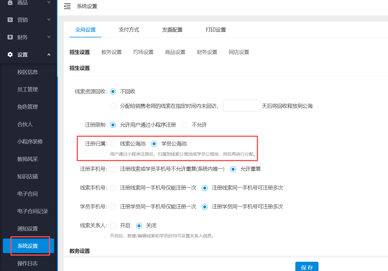Image resolution: width=388 pixels, height=271 pixels.
Task: Open the 发票配置 tab
Action: [x=172, y=29]
